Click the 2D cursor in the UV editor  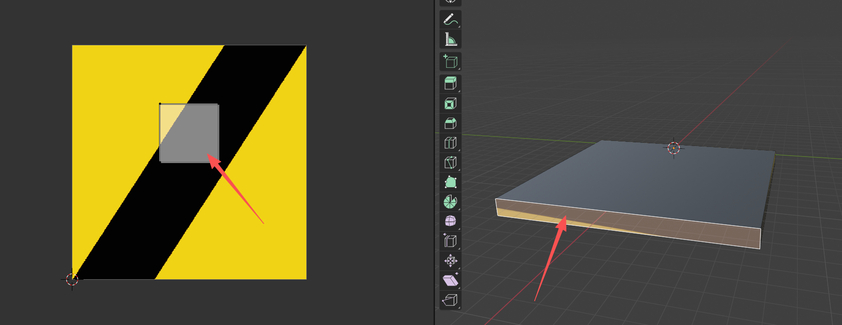[x=72, y=279]
